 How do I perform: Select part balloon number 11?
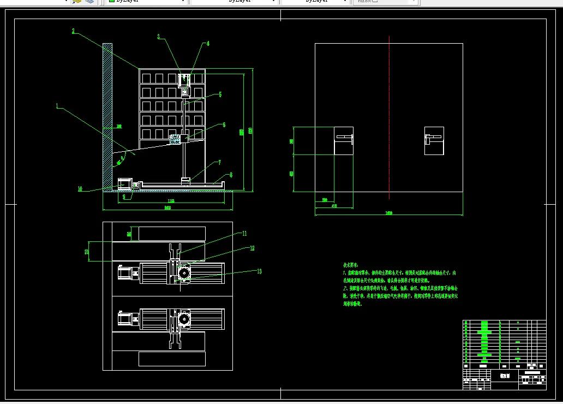[x=244, y=234]
